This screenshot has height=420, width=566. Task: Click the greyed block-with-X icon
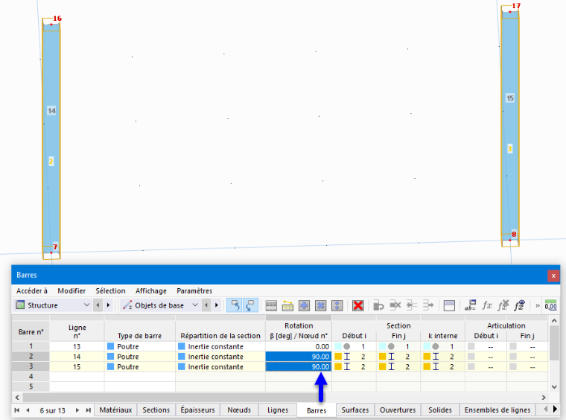[395, 305]
